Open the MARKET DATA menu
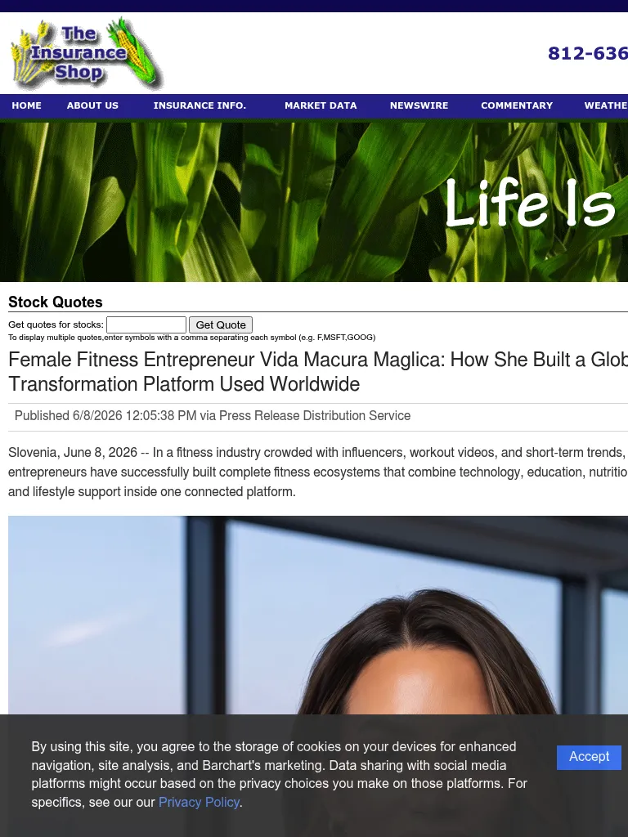Screen dimensions: 628x837 point(321,105)
